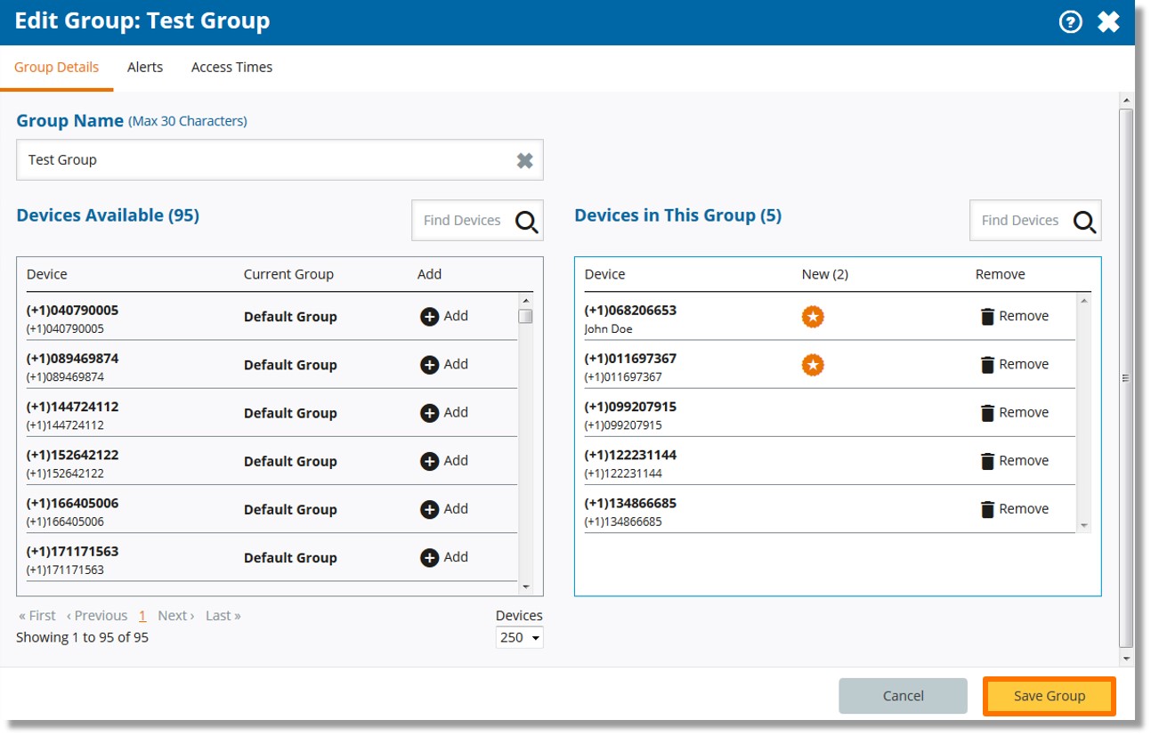
Task: Open the Access Times tab
Action: 231,67
